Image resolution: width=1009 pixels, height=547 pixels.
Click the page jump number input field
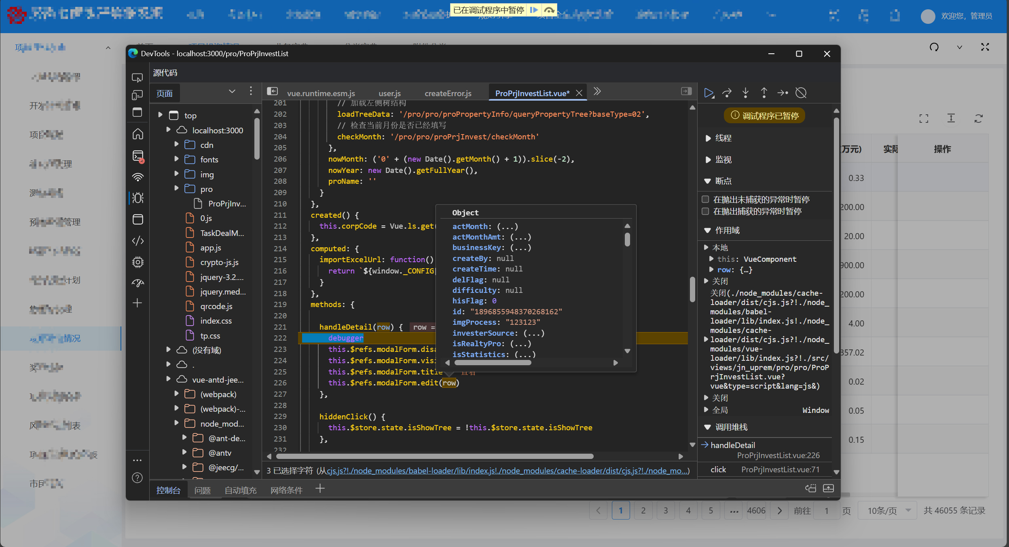click(826, 511)
